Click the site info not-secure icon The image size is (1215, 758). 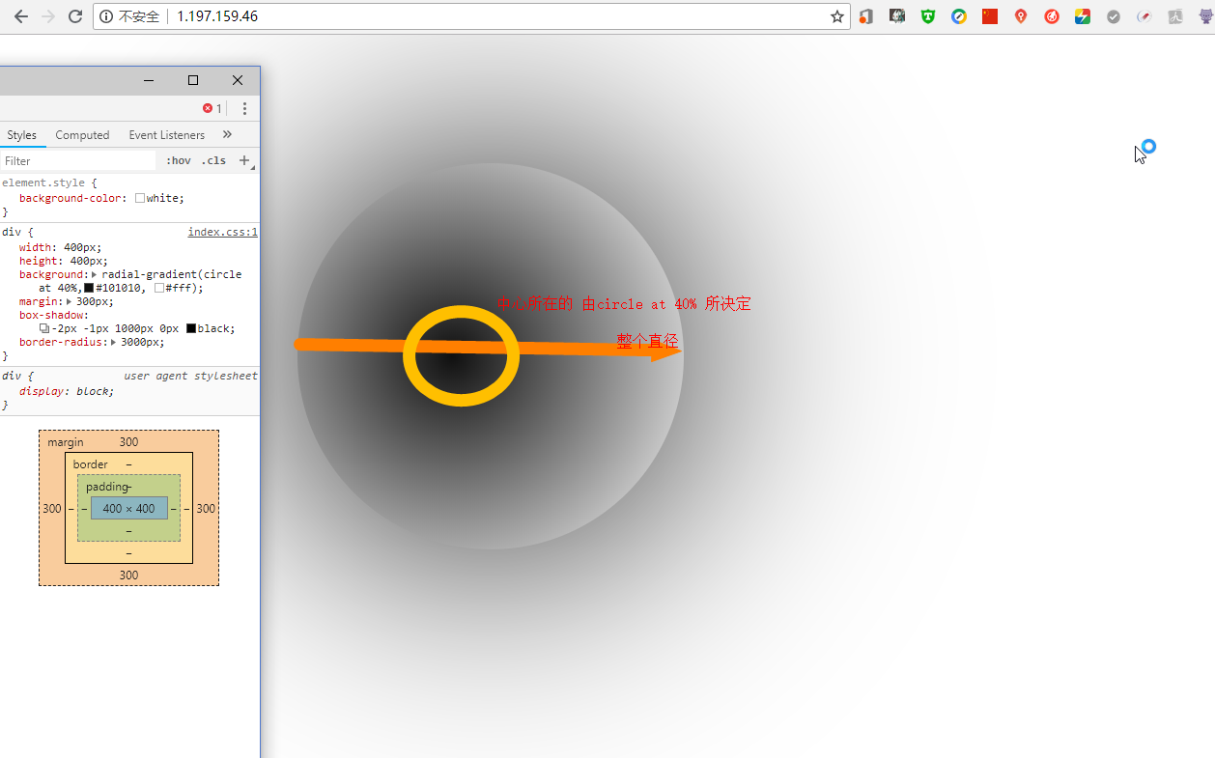106,16
